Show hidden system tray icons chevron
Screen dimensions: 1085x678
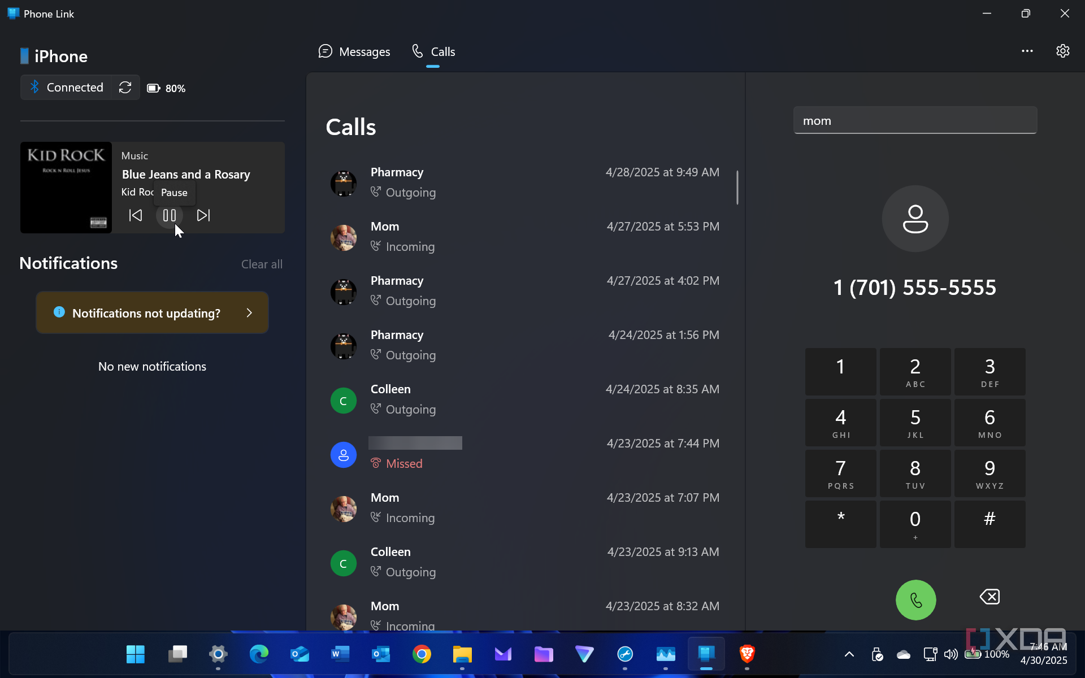[849, 654]
